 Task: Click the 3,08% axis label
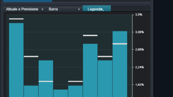pyautogui.click(x=139, y=32)
